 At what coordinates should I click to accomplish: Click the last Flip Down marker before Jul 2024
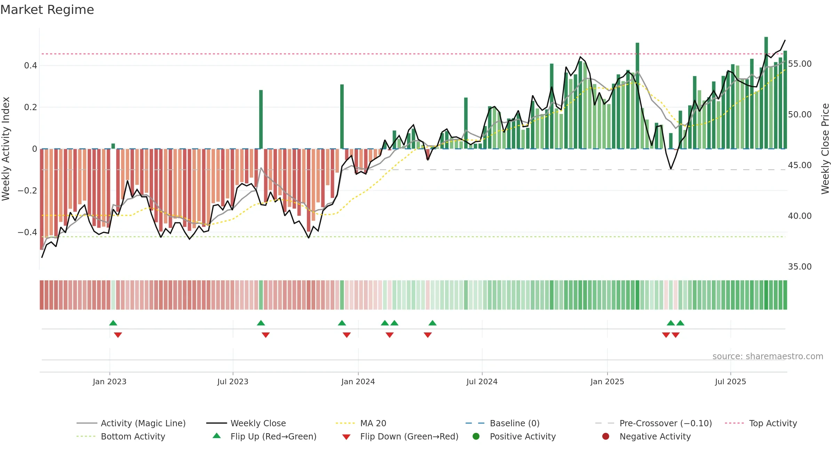tap(428, 335)
